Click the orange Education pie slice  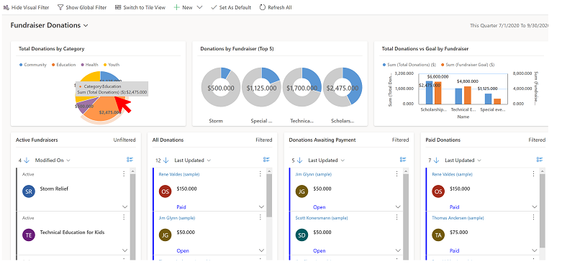point(100,109)
